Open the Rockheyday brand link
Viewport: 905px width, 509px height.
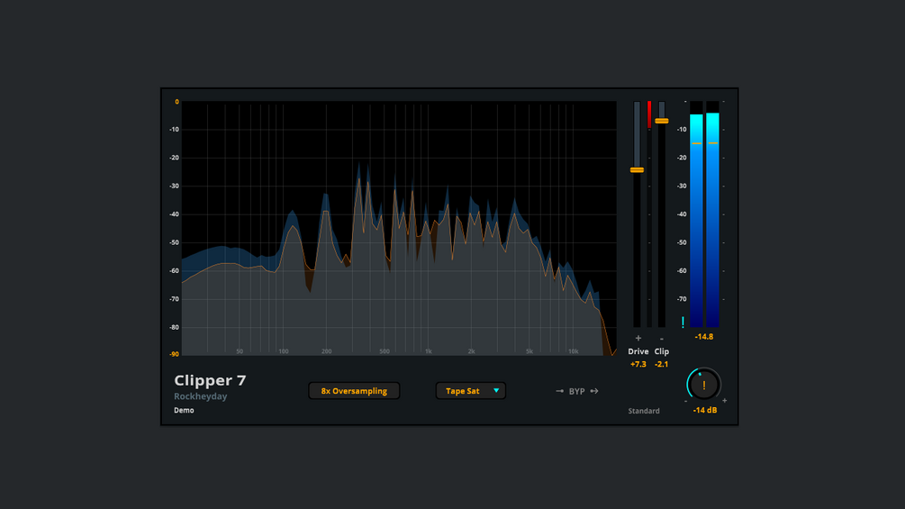[200, 396]
